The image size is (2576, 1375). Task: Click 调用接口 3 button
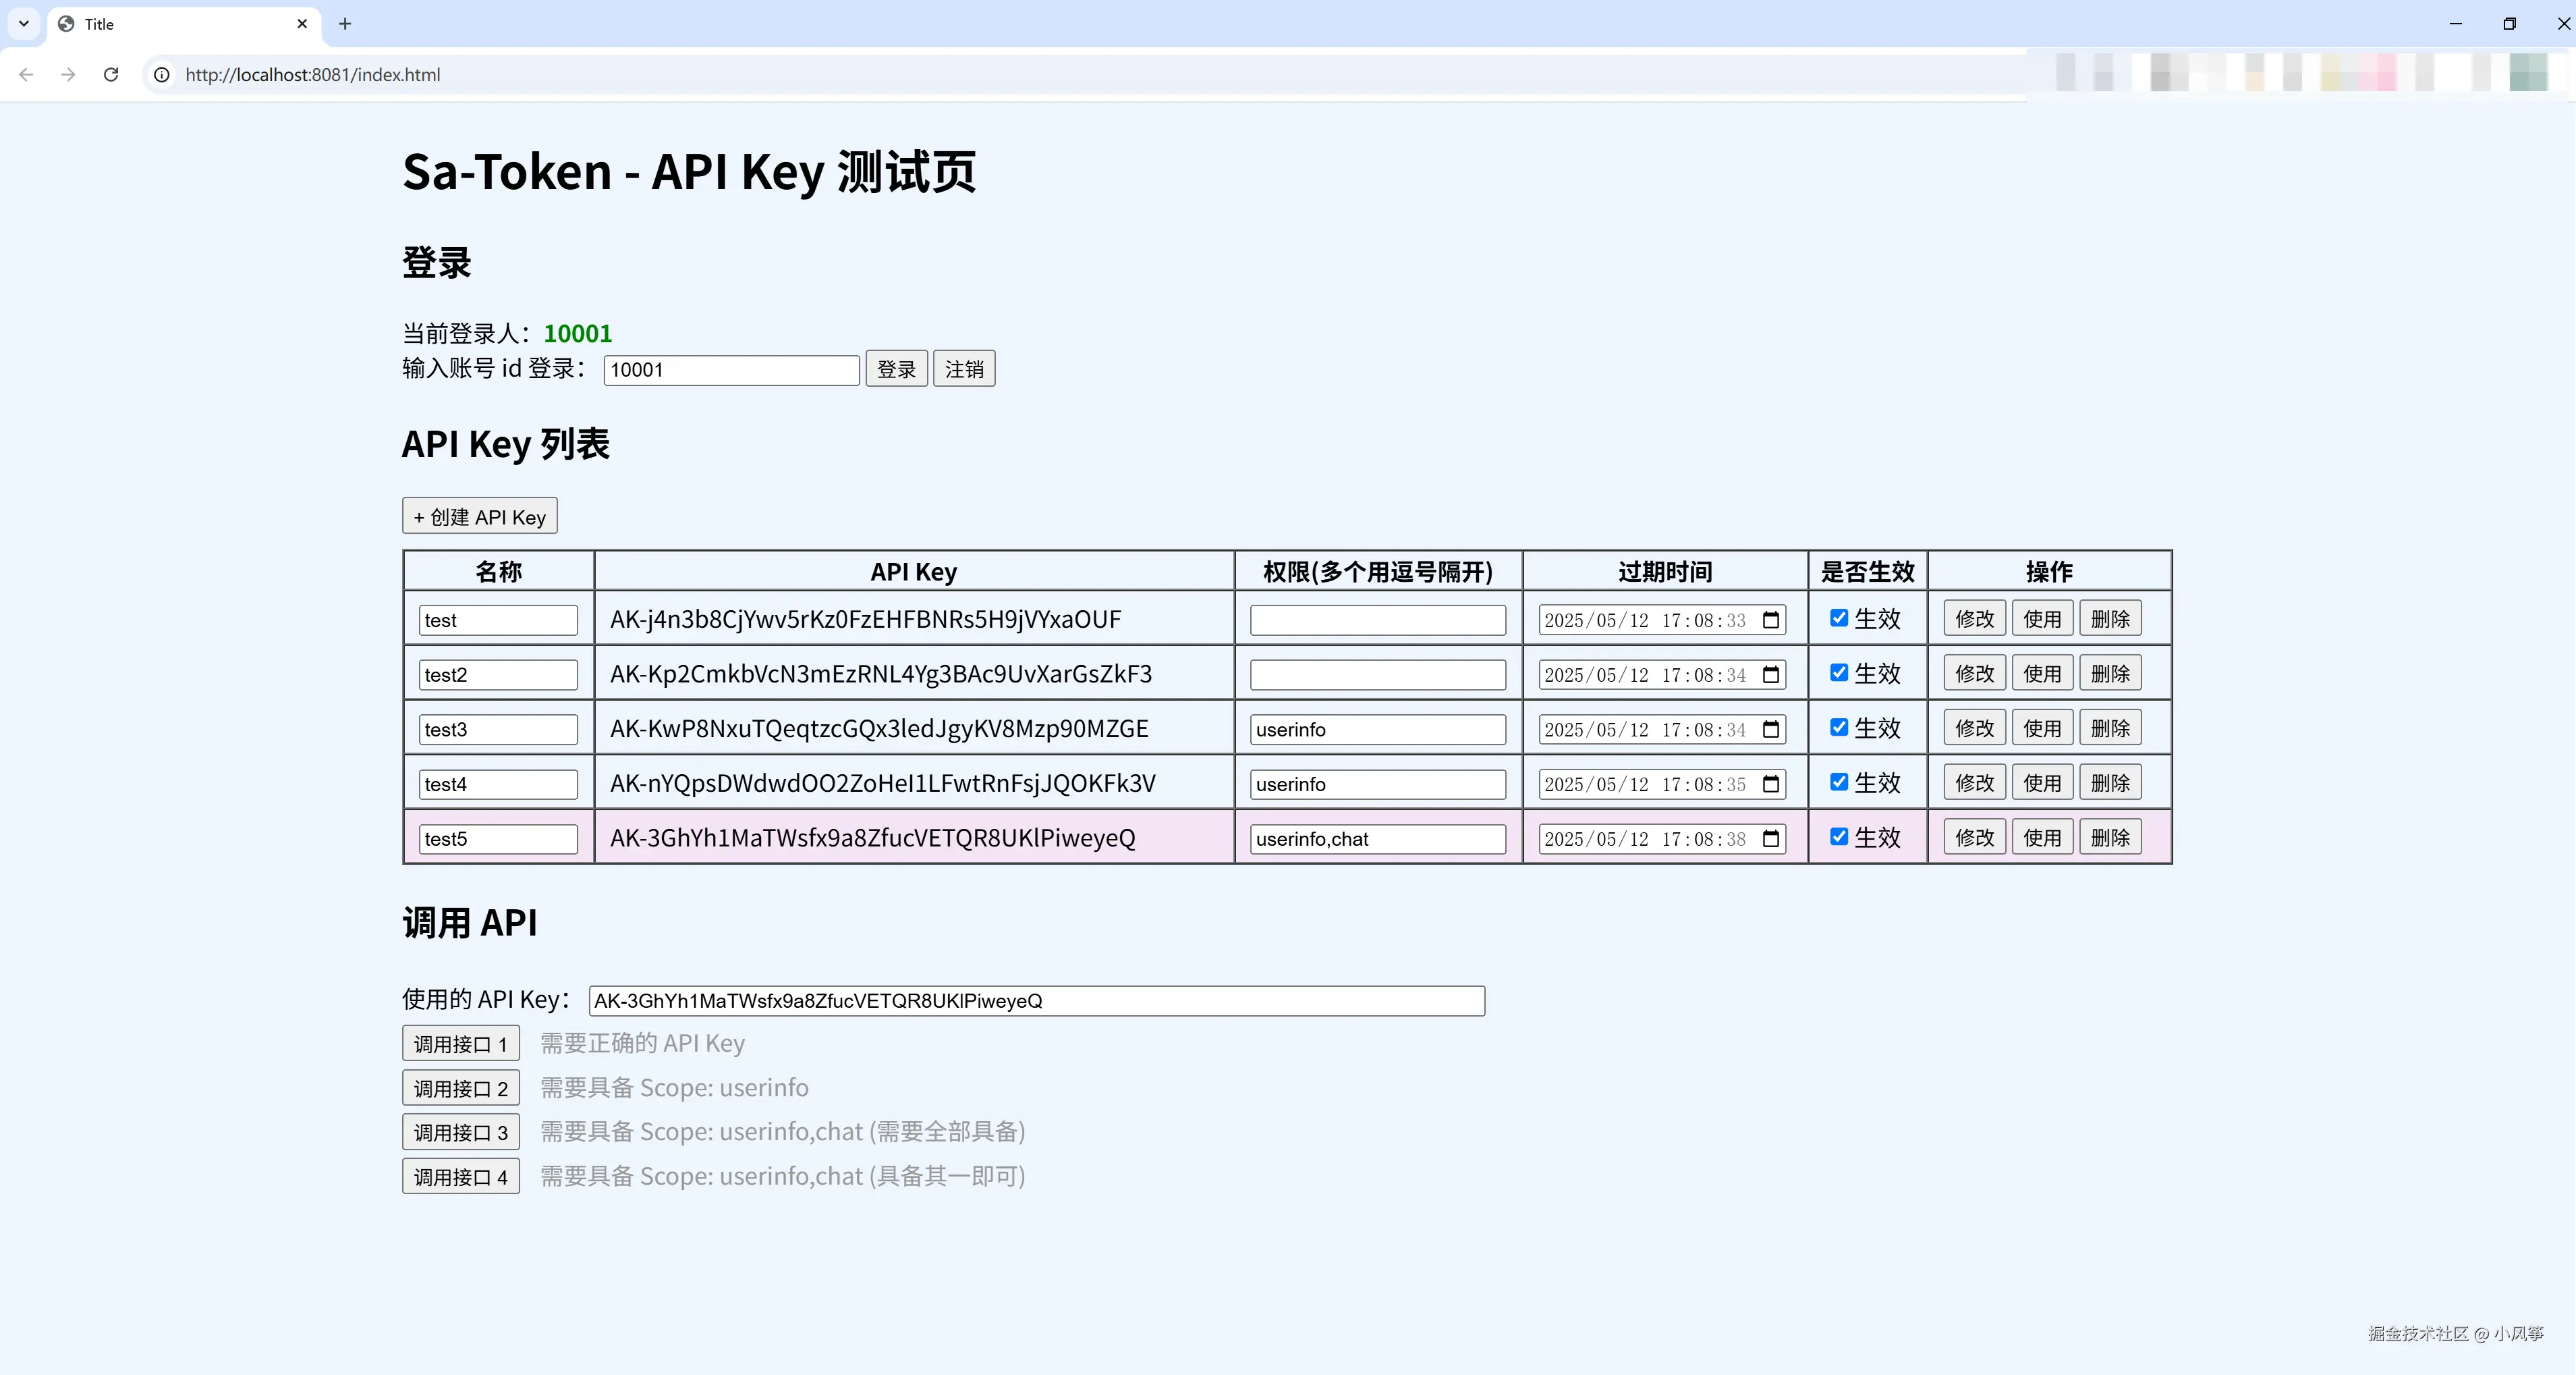coord(460,1132)
